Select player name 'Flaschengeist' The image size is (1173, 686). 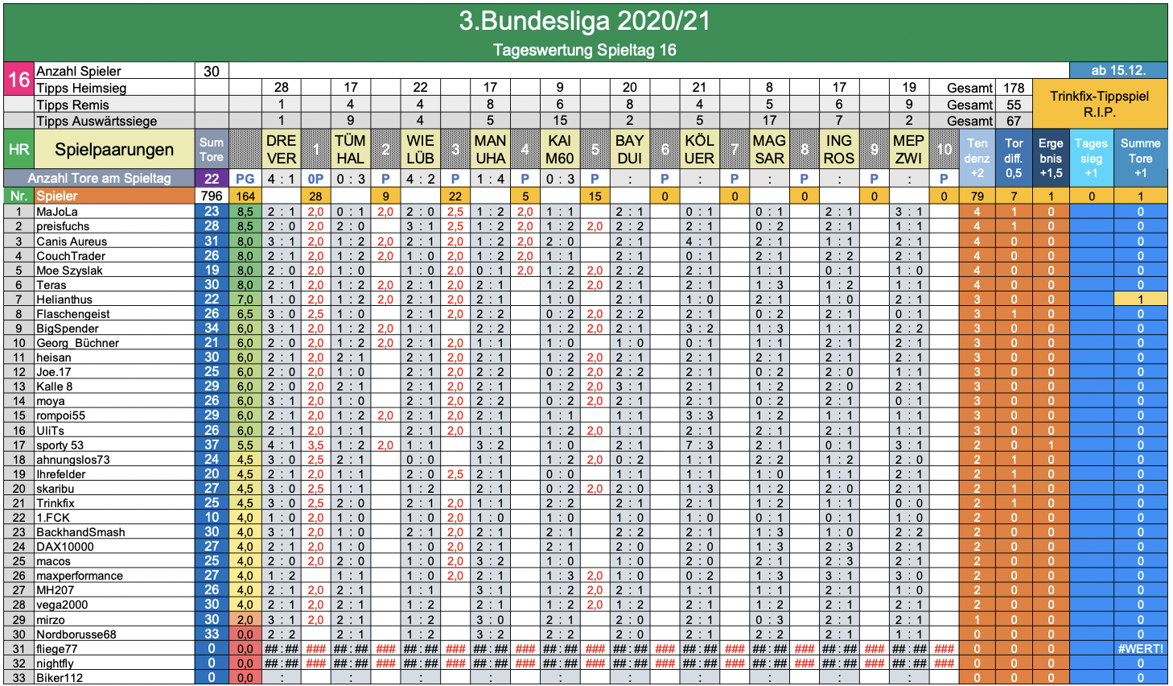point(73,313)
